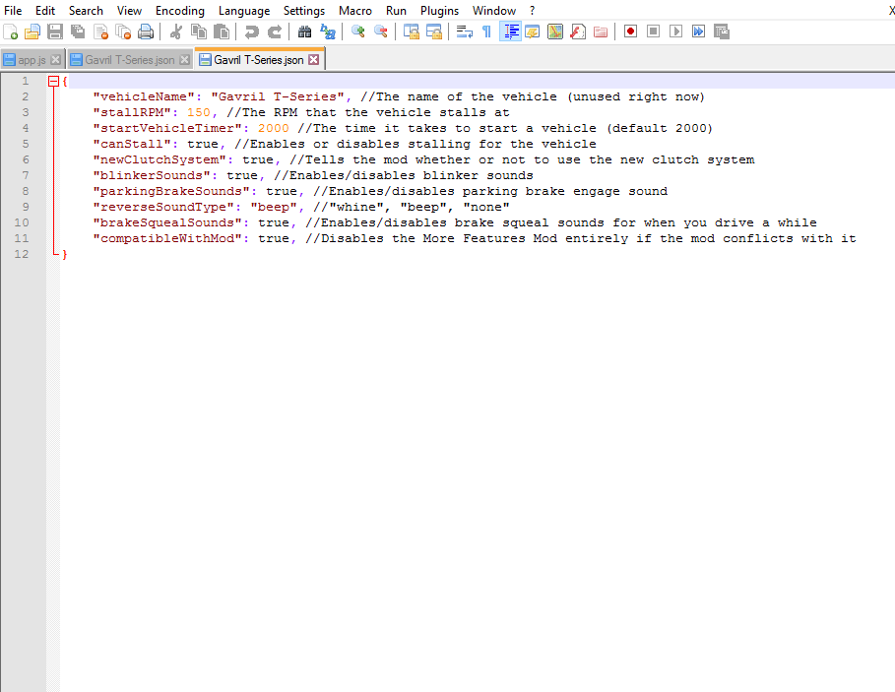Close the active Gavril T-Series.json tab via red X

click(313, 59)
